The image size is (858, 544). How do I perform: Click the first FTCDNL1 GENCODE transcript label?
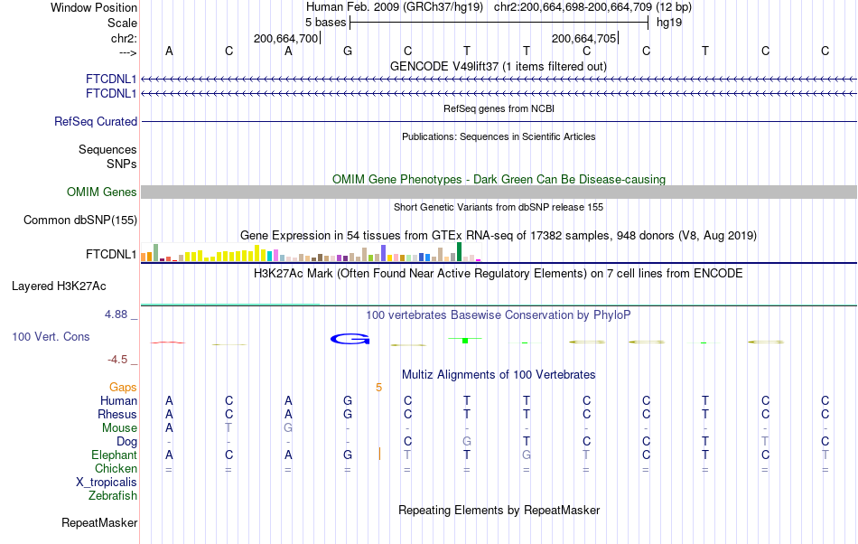click(x=111, y=80)
